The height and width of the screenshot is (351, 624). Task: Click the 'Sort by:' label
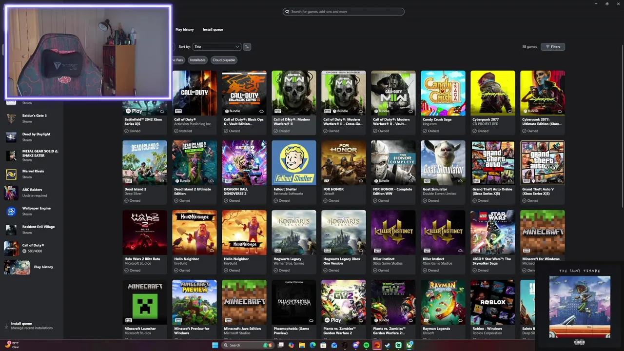coord(184,47)
